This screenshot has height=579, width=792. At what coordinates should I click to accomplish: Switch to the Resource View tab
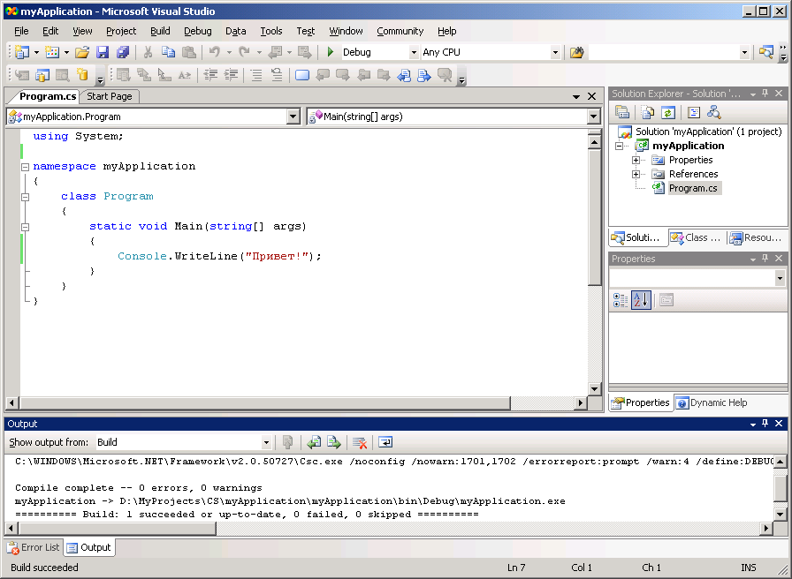(756, 237)
